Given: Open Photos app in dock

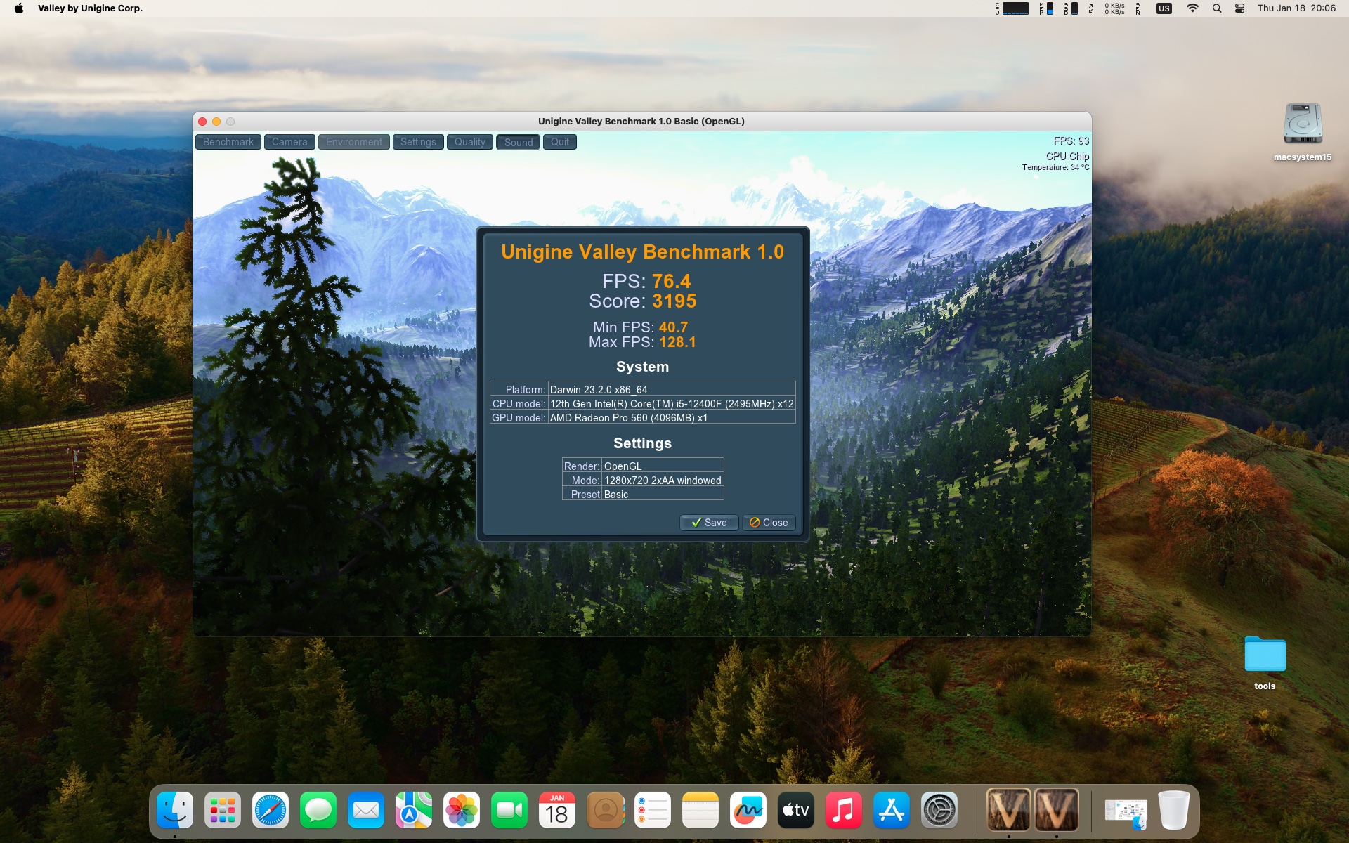Looking at the screenshot, I should pos(462,810).
